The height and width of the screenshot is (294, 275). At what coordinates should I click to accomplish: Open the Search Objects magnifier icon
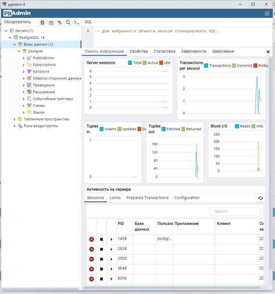(68, 22)
